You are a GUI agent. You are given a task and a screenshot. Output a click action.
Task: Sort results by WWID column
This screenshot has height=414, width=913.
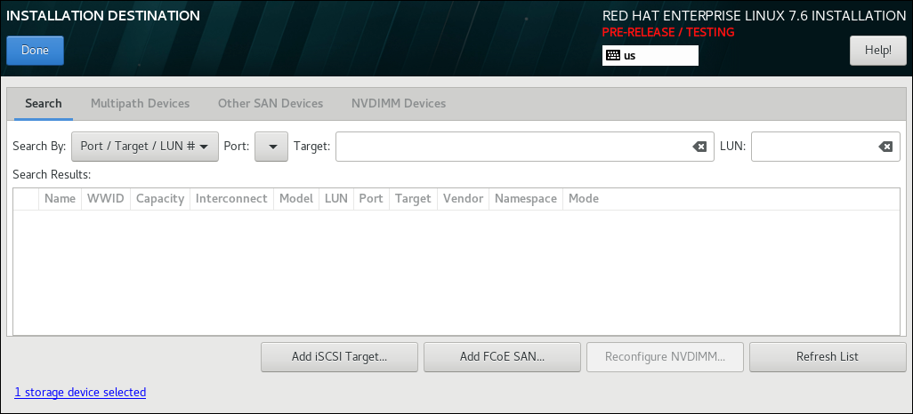105,199
